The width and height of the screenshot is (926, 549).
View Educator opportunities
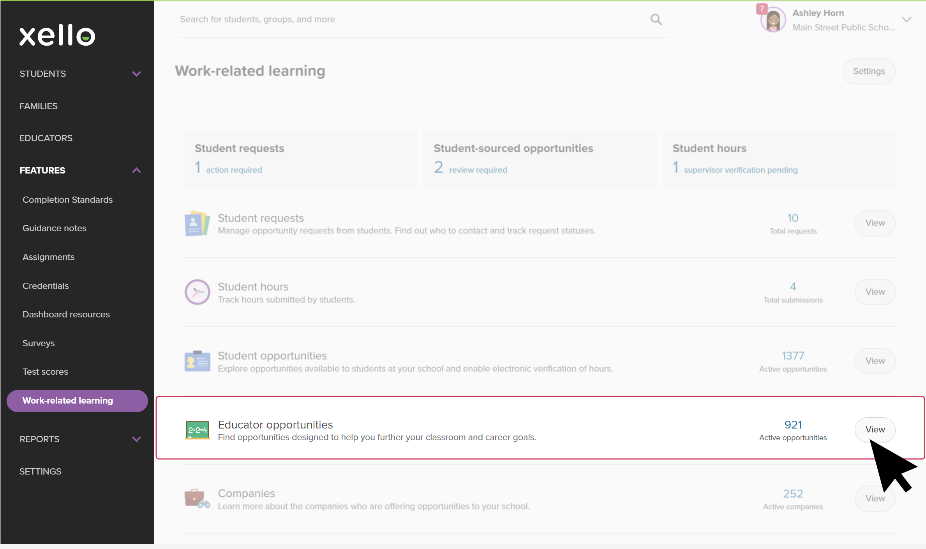click(875, 430)
